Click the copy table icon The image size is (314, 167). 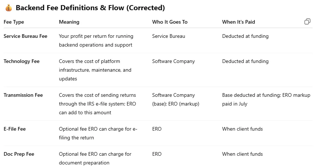click(x=307, y=21)
